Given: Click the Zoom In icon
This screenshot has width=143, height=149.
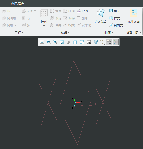Looking at the screenshot, I should (49, 42).
